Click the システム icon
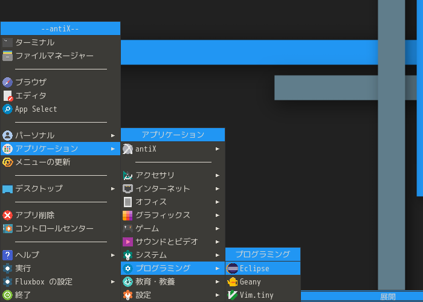423x302 pixels. click(128, 255)
